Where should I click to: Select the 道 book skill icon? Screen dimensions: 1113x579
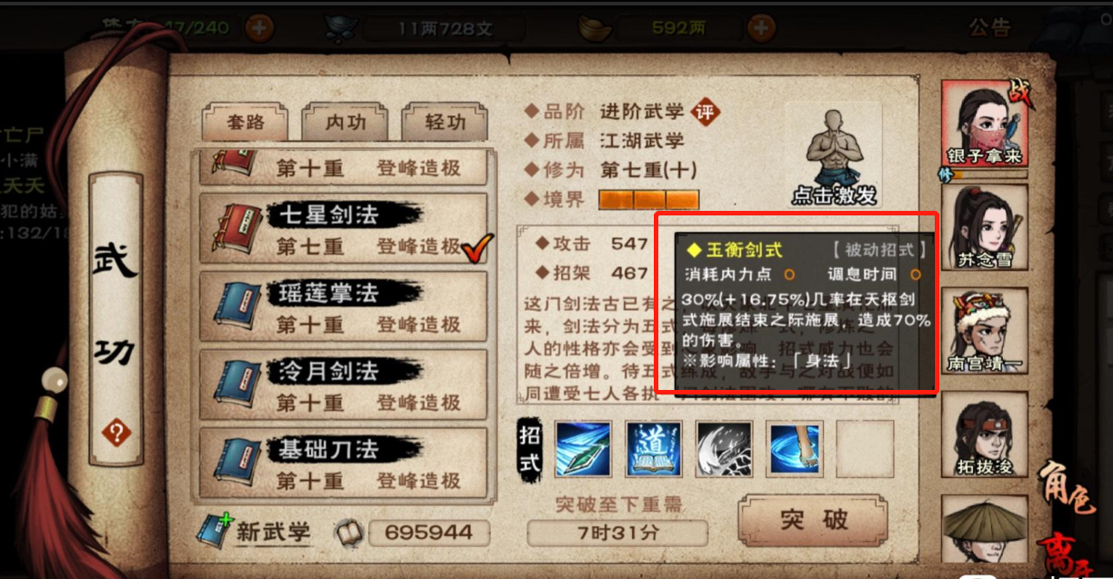pos(654,449)
